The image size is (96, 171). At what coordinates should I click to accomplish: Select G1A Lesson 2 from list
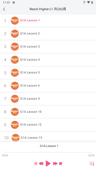coord(48,34)
